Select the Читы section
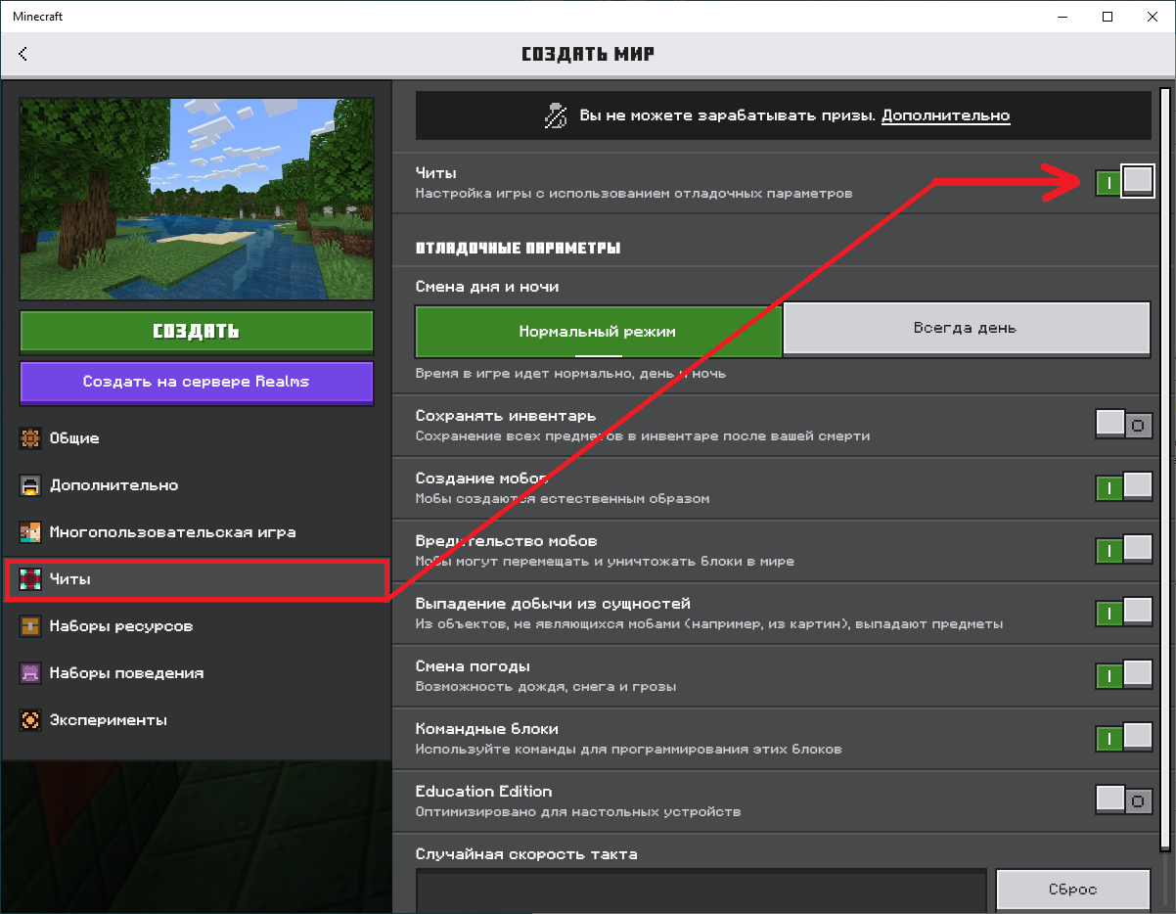 tap(197, 579)
